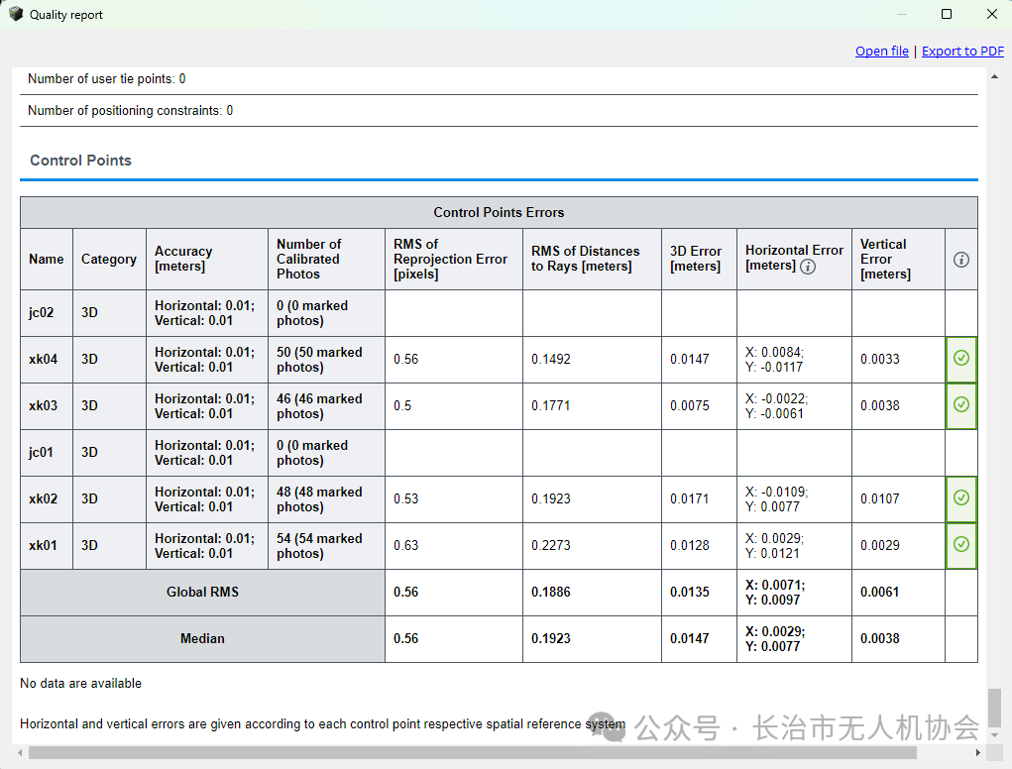Image resolution: width=1012 pixels, height=769 pixels.
Task: Click the Quality report app icon
Action: (16, 14)
